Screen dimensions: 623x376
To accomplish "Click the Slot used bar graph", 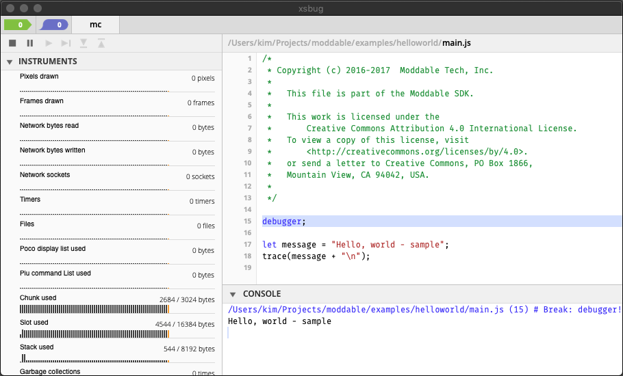I will coord(94,334).
